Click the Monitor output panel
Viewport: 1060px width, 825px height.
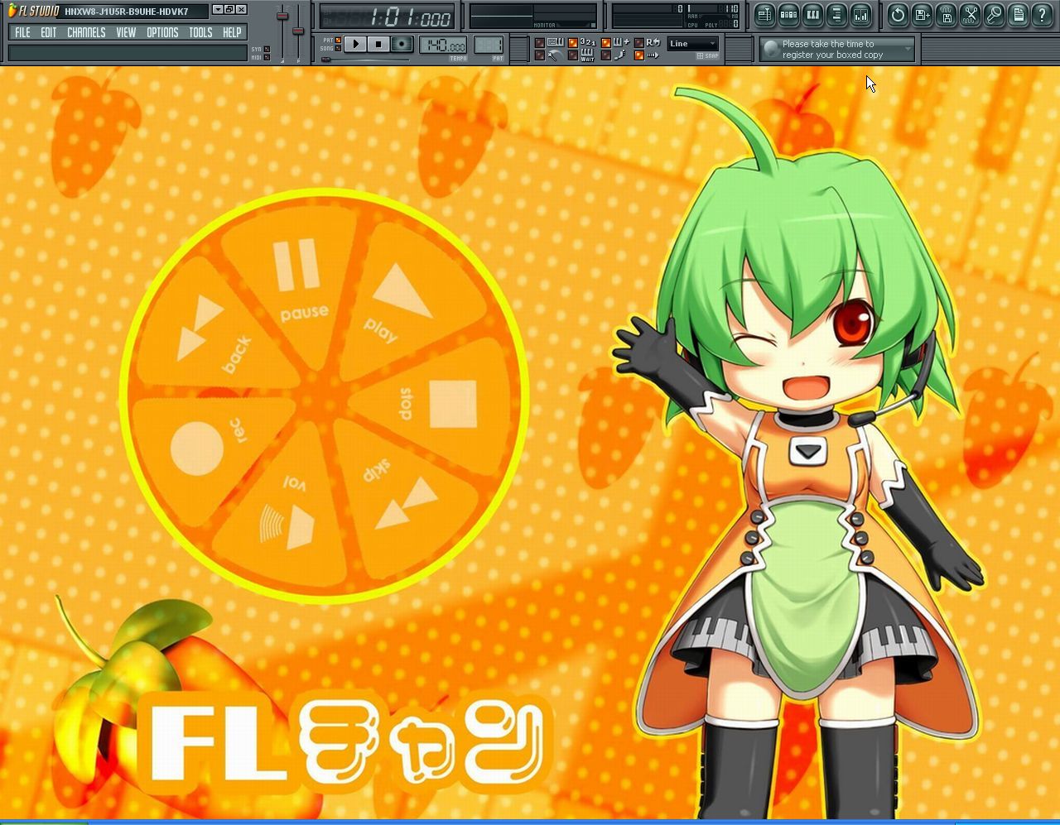click(532, 16)
